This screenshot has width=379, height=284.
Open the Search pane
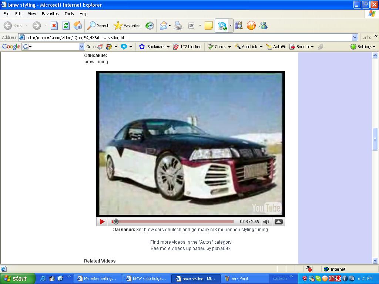click(98, 26)
